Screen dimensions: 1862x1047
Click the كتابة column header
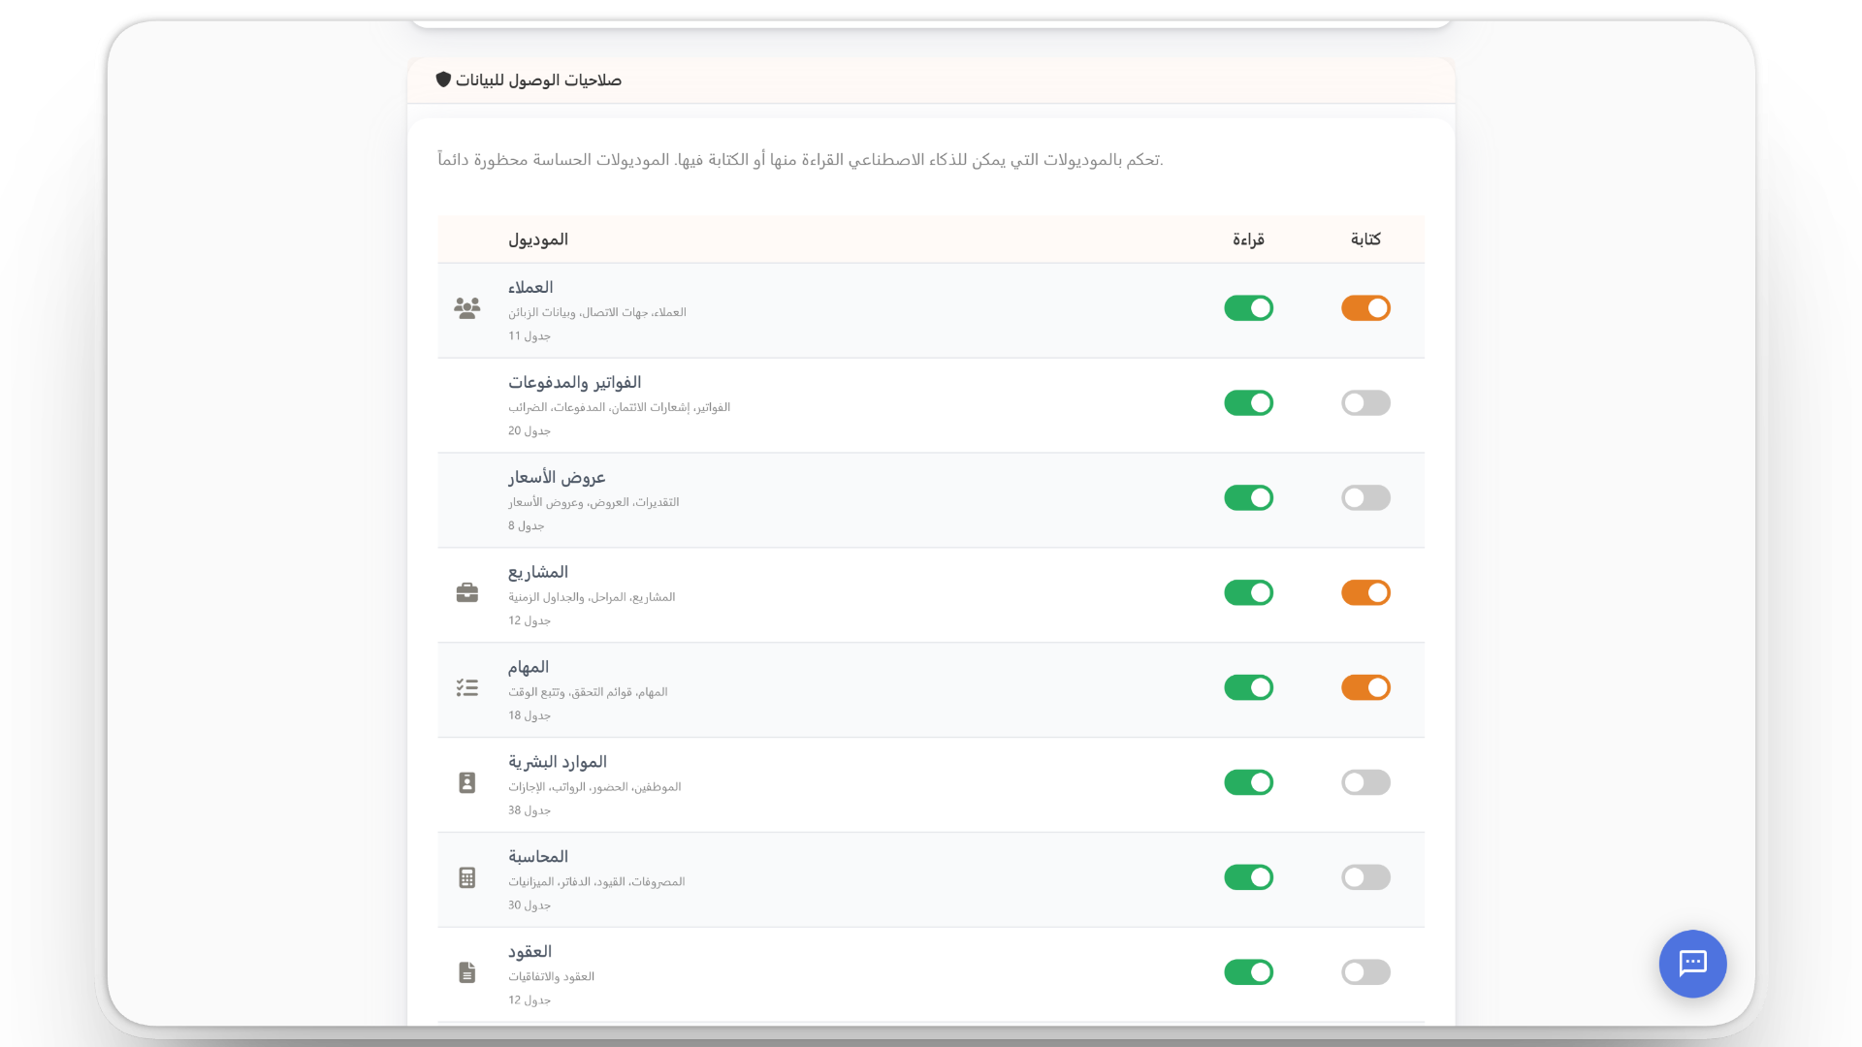(x=1365, y=239)
